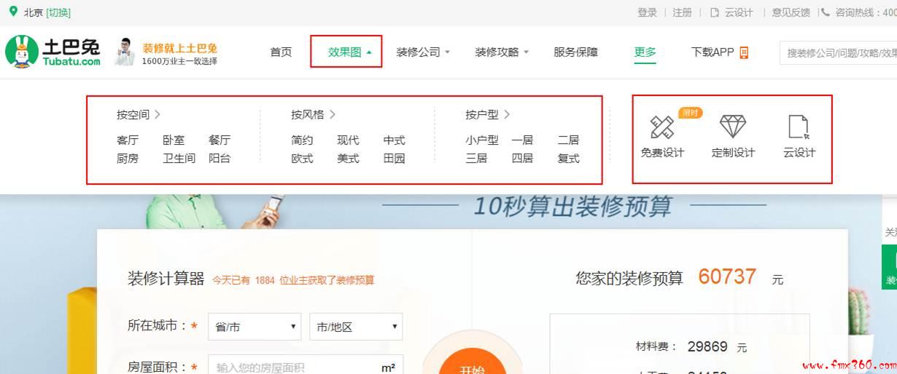The height and width of the screenshot is (374, 897).
Task: Select 阳台 under 按空间
Action: [220, 159]
